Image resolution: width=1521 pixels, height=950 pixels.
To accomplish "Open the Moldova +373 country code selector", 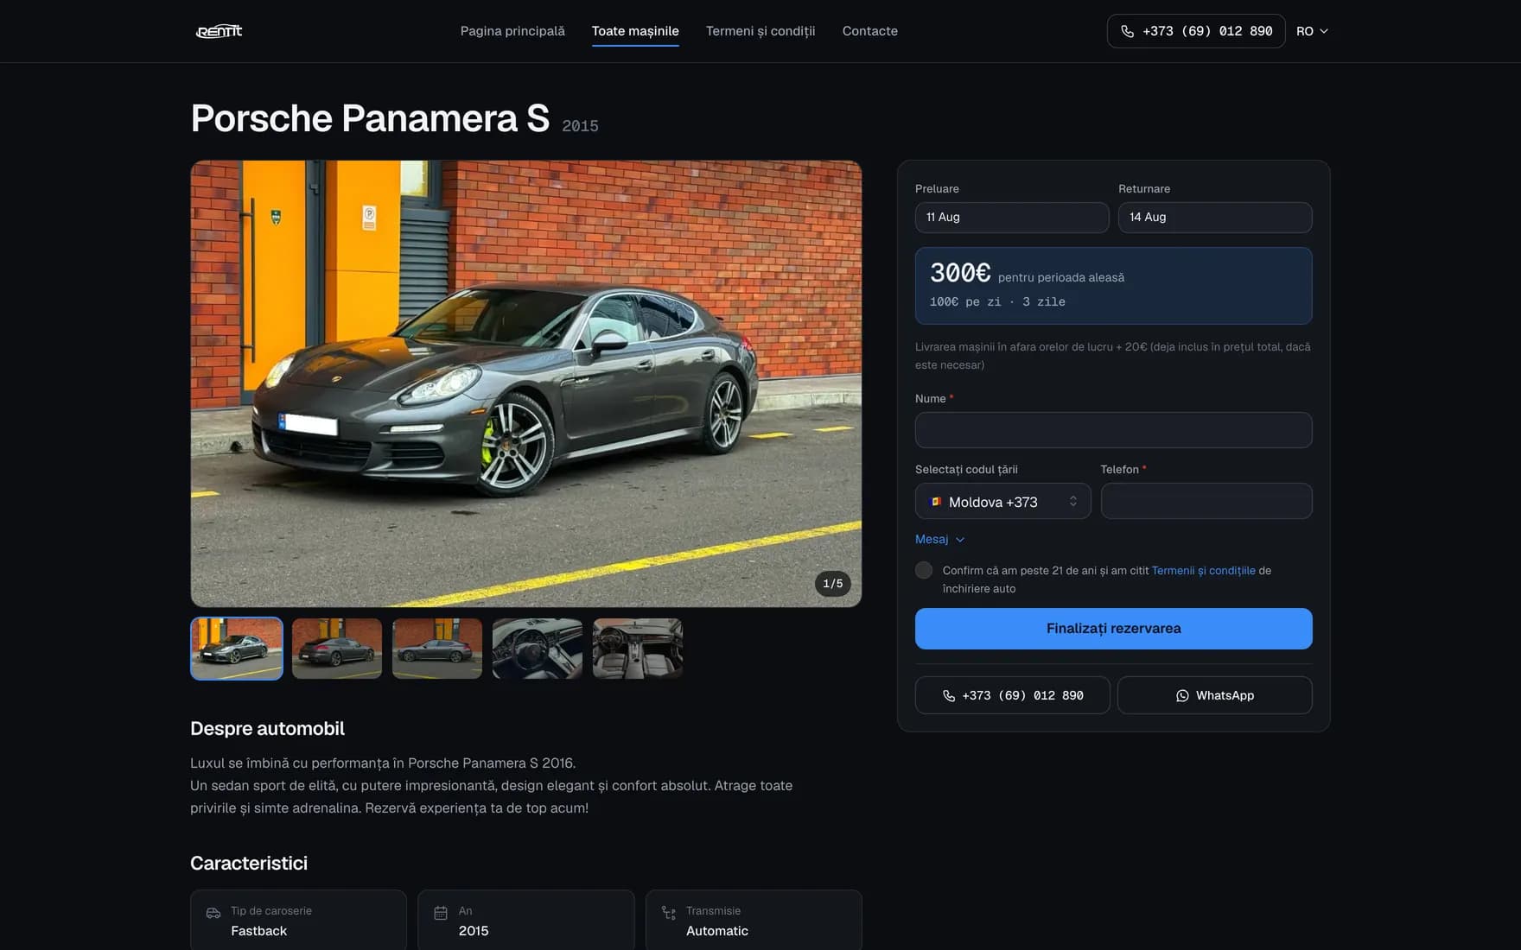I will tap(1003, 501).
